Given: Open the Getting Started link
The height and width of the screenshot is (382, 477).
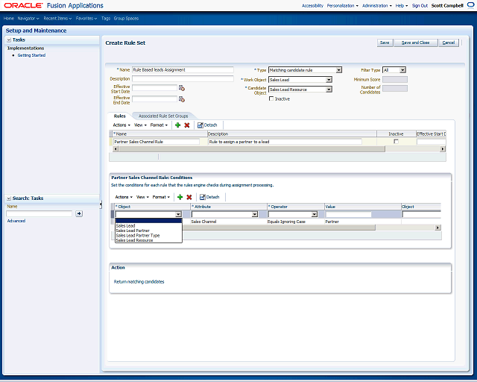Looking at the screenshot, I should tap(31, 55).
